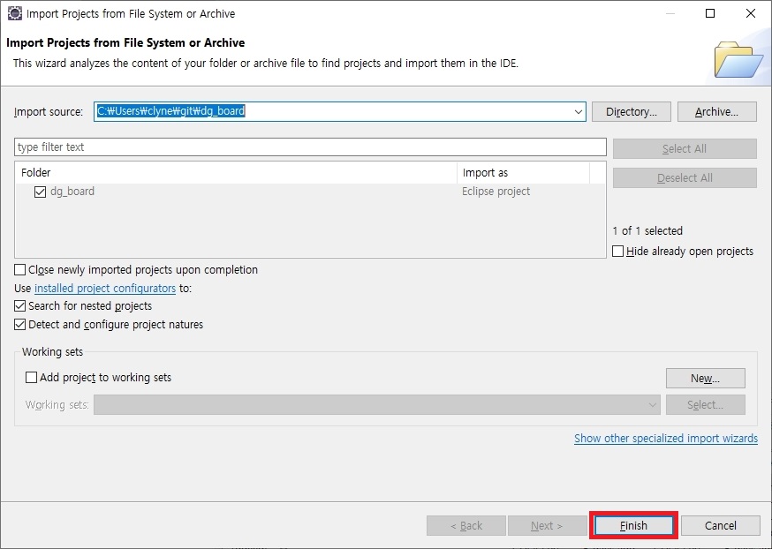Click the Eclipse icon in title bar

click(15, 13)
